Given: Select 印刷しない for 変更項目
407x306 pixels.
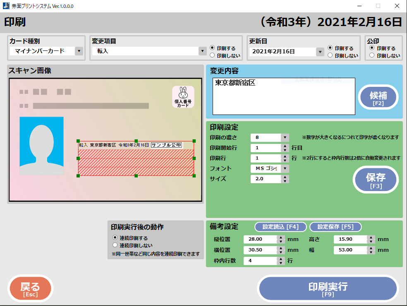Looking at the screenshot, I should 212,55.
